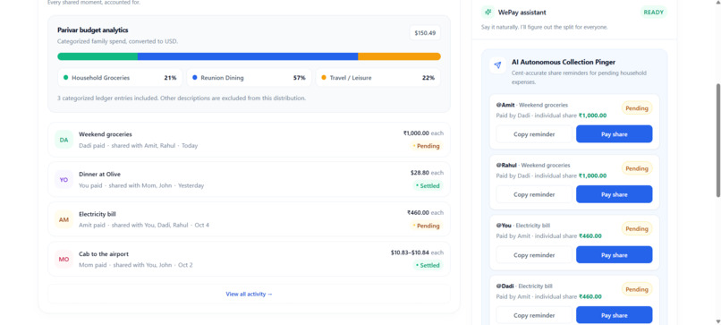
Task: Select the AM avatar for Electricity bill
Action: coord(64,219)
